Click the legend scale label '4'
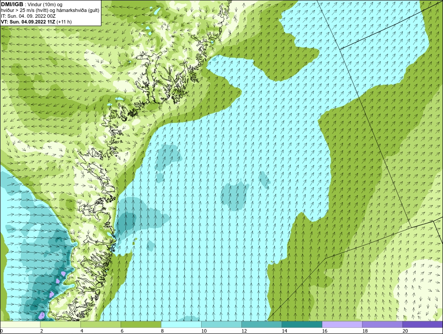 tap(82, 331)
